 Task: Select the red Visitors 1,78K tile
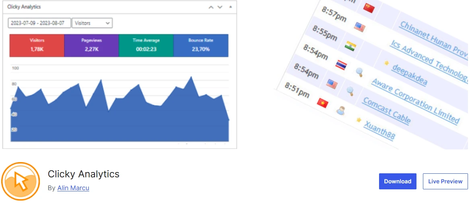[x=37, y=45]
